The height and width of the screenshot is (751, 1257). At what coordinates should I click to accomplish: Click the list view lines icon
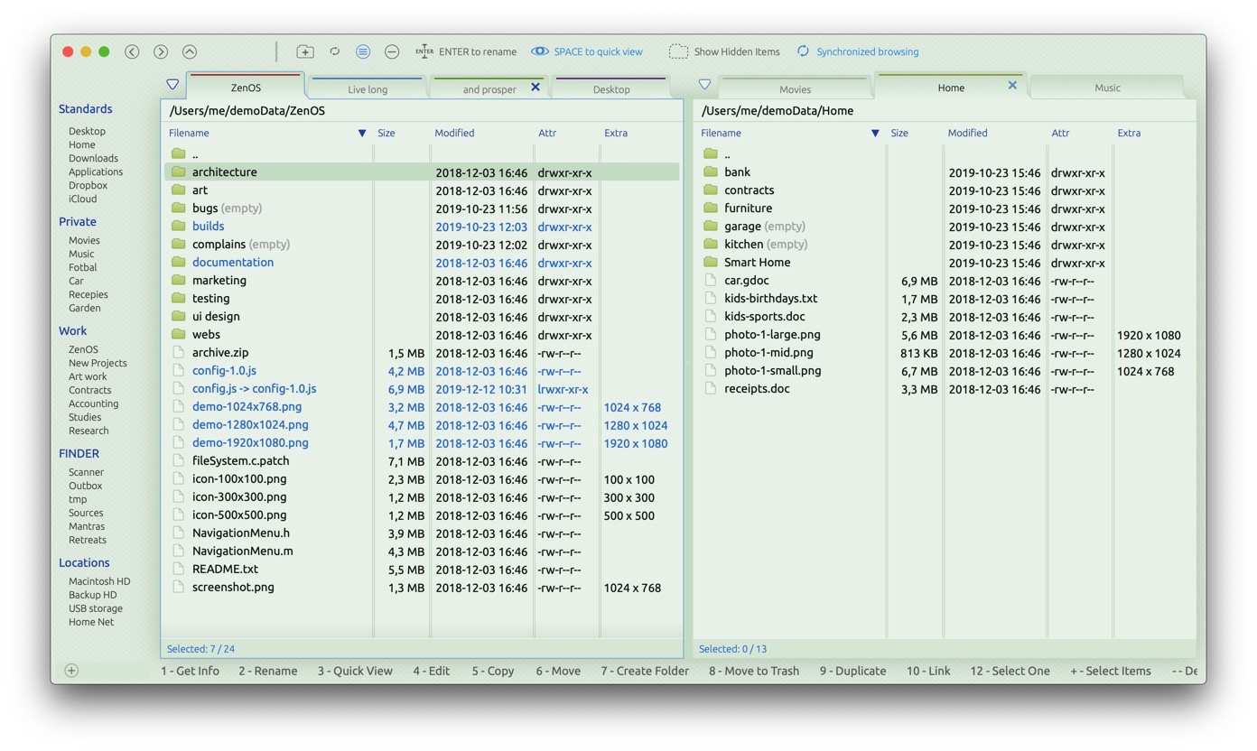pos(363,52)
